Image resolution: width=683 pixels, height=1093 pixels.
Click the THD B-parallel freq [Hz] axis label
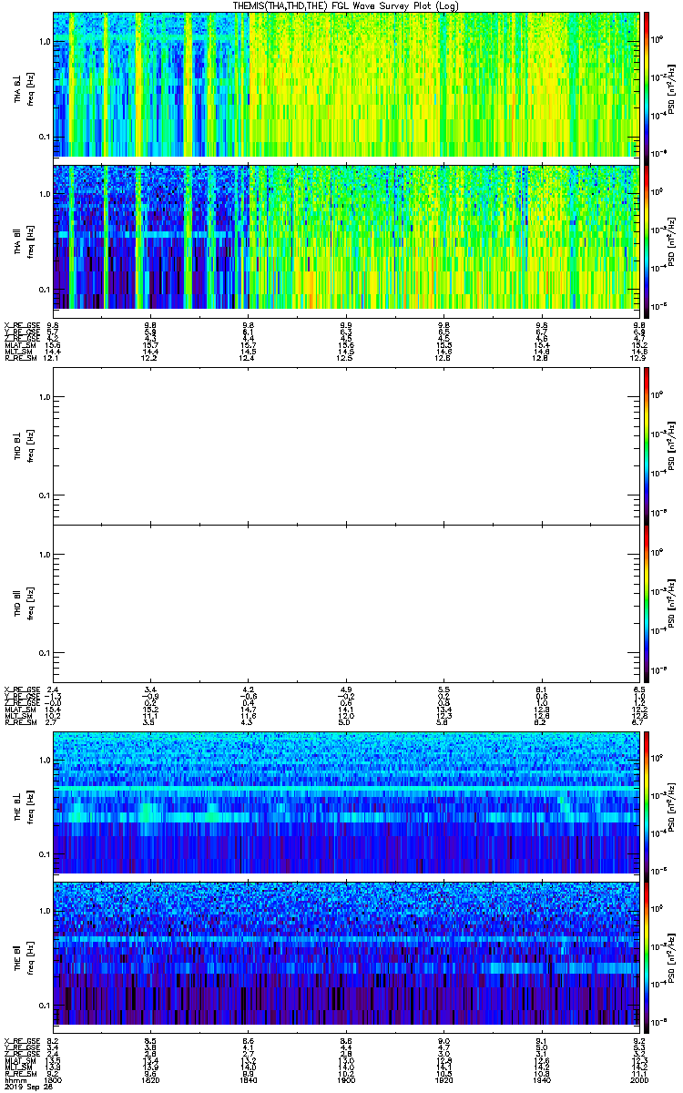click(x=30, y=603)
